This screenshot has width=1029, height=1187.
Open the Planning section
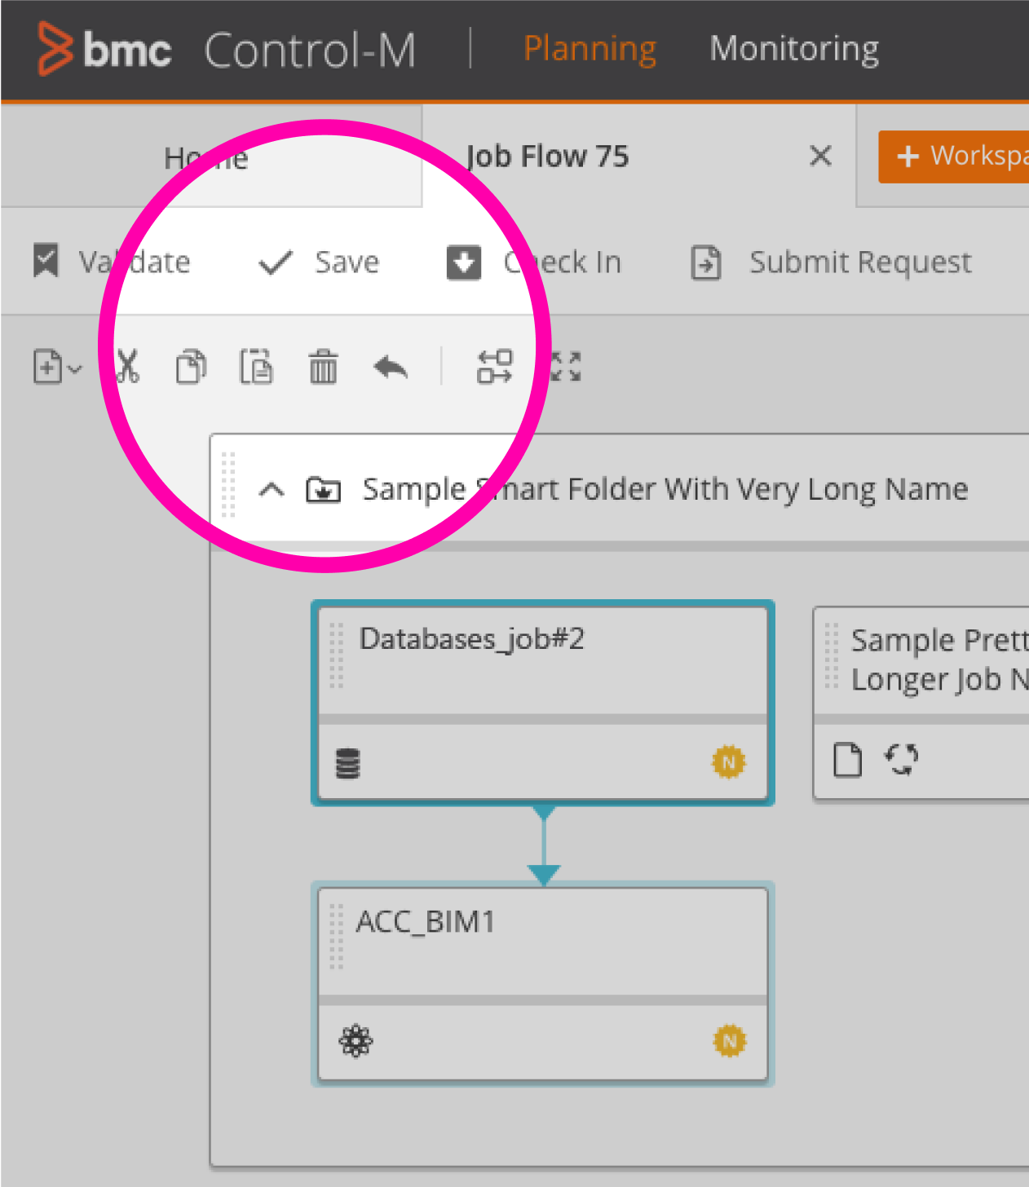point(590,49)
